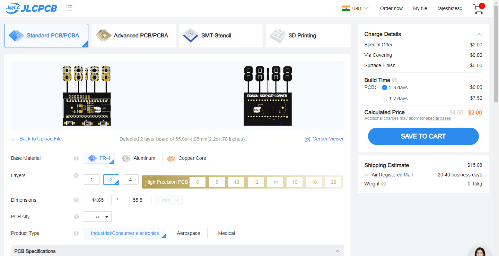This screenshot has height=256, width=499.
Task: Choose Medical product type
Action: click(x=227, y=233)
